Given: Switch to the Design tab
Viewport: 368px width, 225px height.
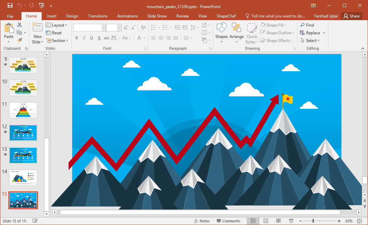Looking at the screenshot, I should tap(72, 16).
